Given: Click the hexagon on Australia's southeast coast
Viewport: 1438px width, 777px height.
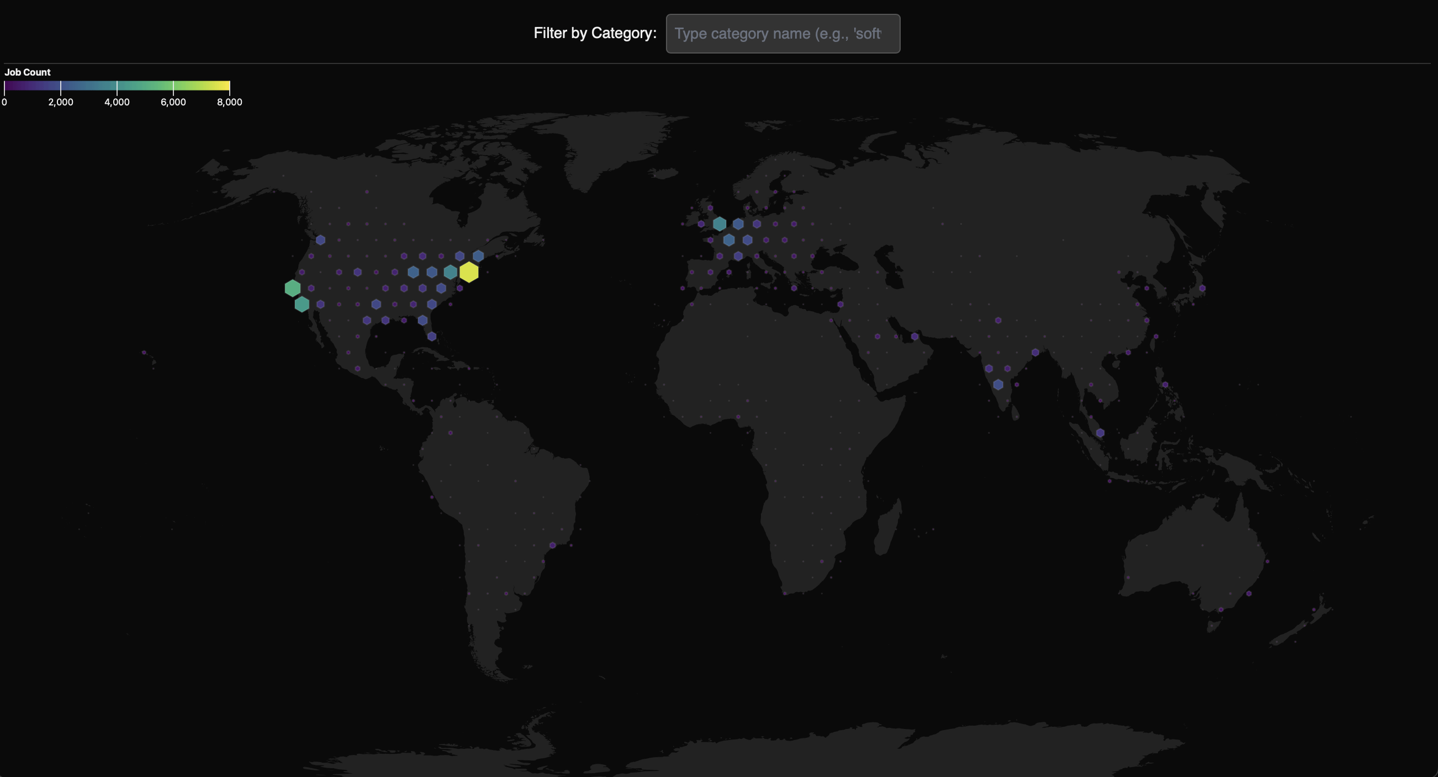Looking at the screenshot, I should tap(1249, 593).
